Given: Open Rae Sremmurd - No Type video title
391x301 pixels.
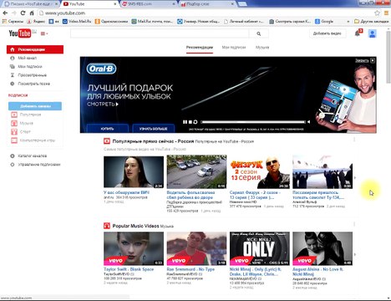Looking at the screenshot, I should 190,269.
